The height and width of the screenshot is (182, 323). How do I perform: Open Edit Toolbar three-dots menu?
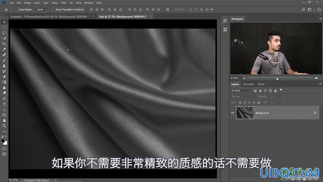[4, 131]
